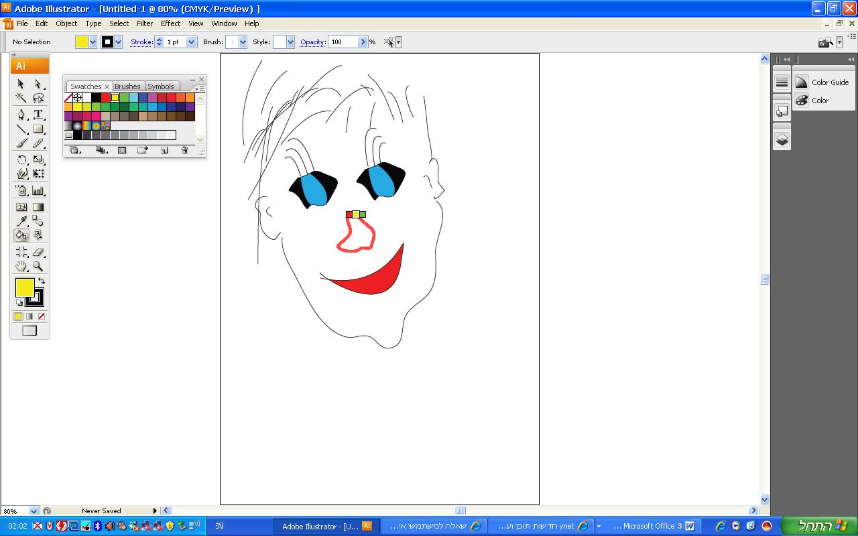This screenshot has height=536, width=858.
Task: Open the Stroke panel icon in dock
Action: pos(782,82)
